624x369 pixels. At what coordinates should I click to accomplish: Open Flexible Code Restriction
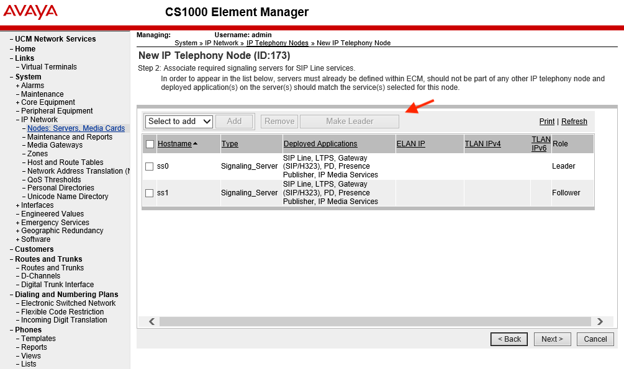(x=63, y=312)
